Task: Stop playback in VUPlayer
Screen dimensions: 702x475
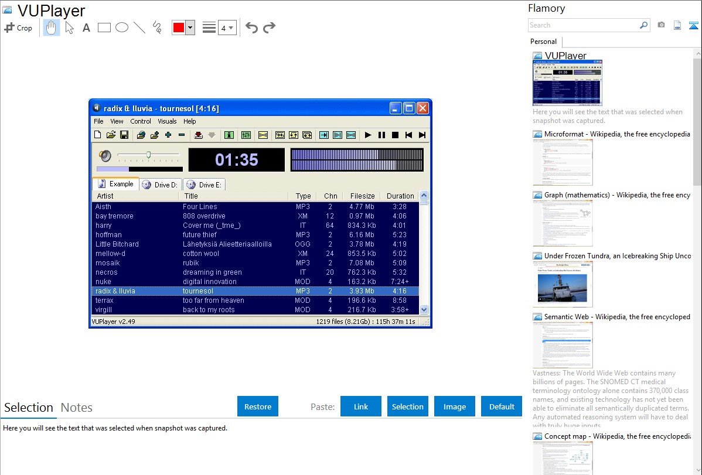Action: pyautogui.click(x=396, y=135)
